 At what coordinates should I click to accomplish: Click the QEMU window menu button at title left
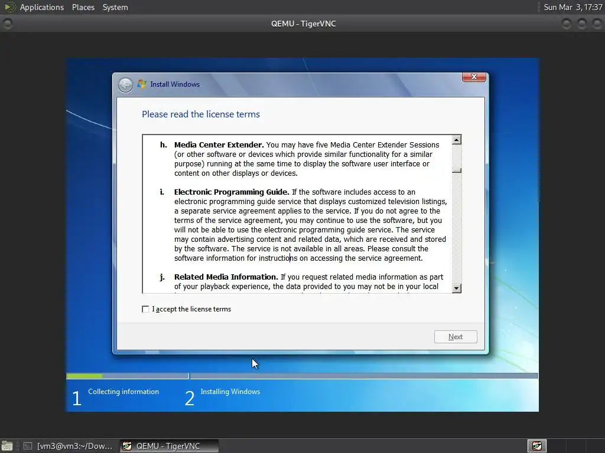pos(7,24)
